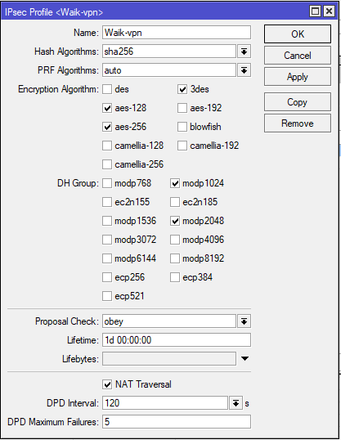This screenshot has height=440, width=341.
Task: Uncheck the aes-128 checkbox
Action: pos(107,108)
